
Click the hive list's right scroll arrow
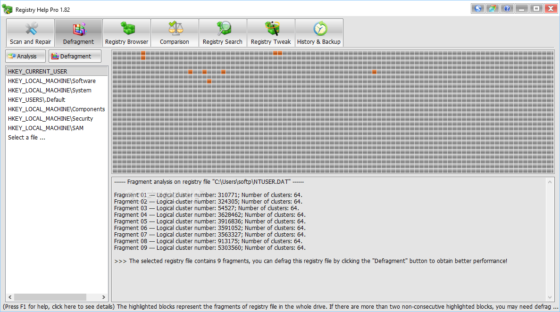pos(104,297)
